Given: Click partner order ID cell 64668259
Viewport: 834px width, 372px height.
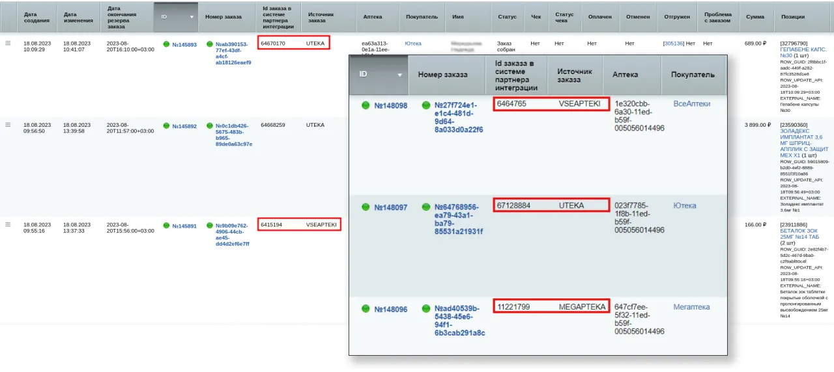Looking at the screenshot, I should [x=273, y=125].
